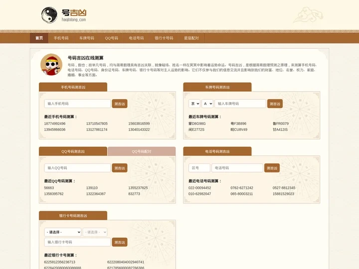Image resolution: width=359 pixels, height=269 pixels.
Task: Open recent bank card 6222080404002940741
Action: coord(126,262)
